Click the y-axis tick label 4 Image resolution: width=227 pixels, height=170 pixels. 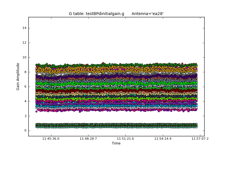pyautogui.click(x=25, y=101)
